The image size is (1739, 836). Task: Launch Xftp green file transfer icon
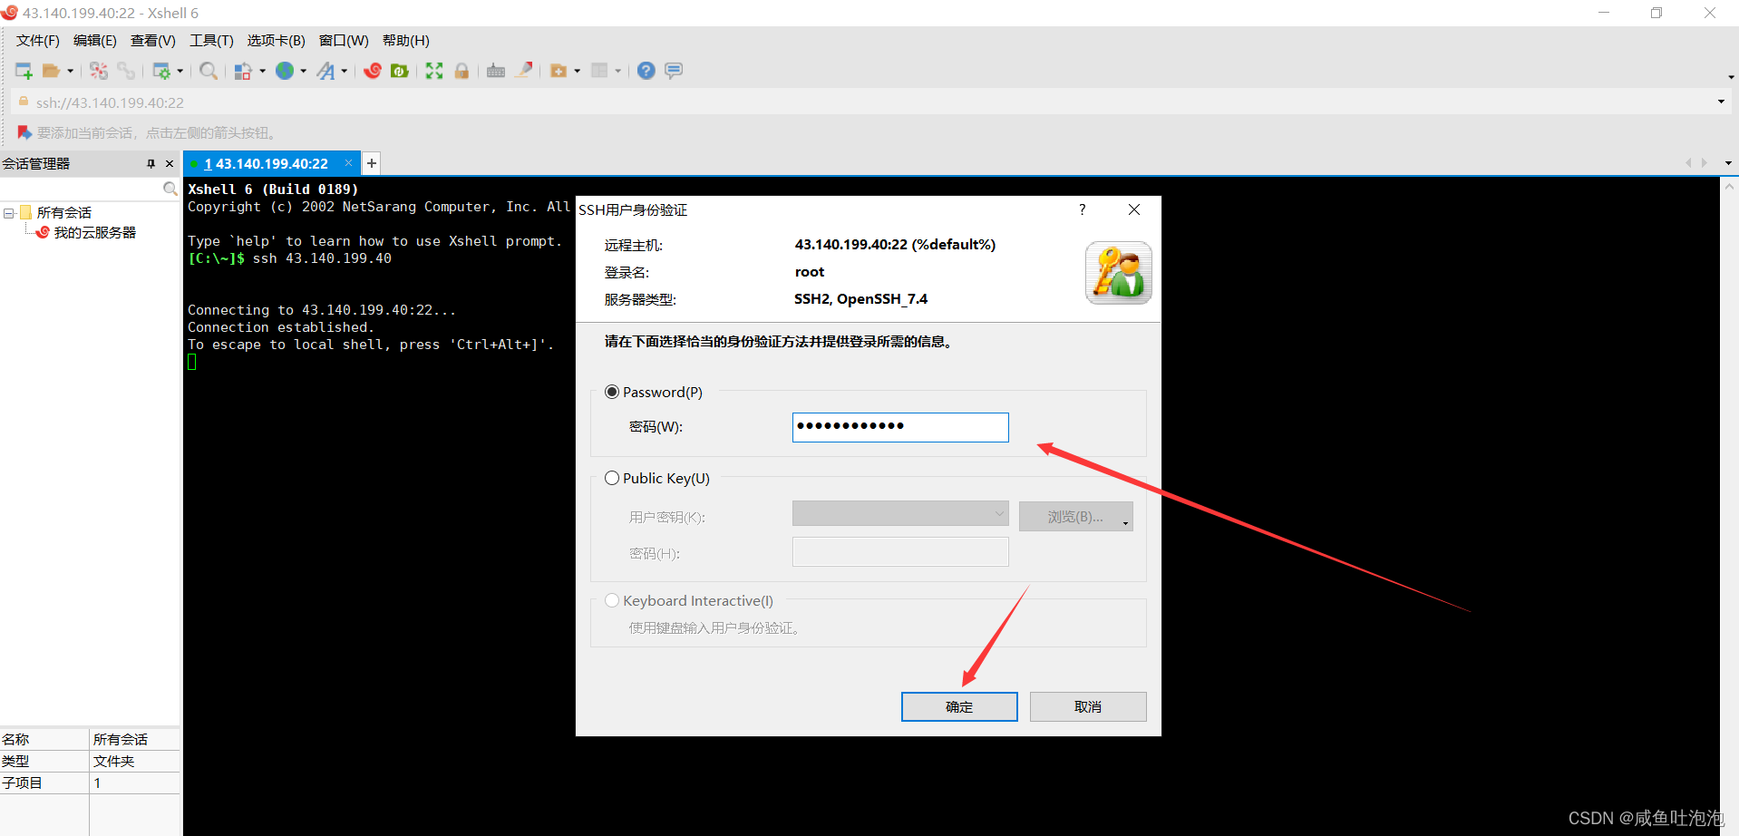pyautogui.click(x=400, y=71)
